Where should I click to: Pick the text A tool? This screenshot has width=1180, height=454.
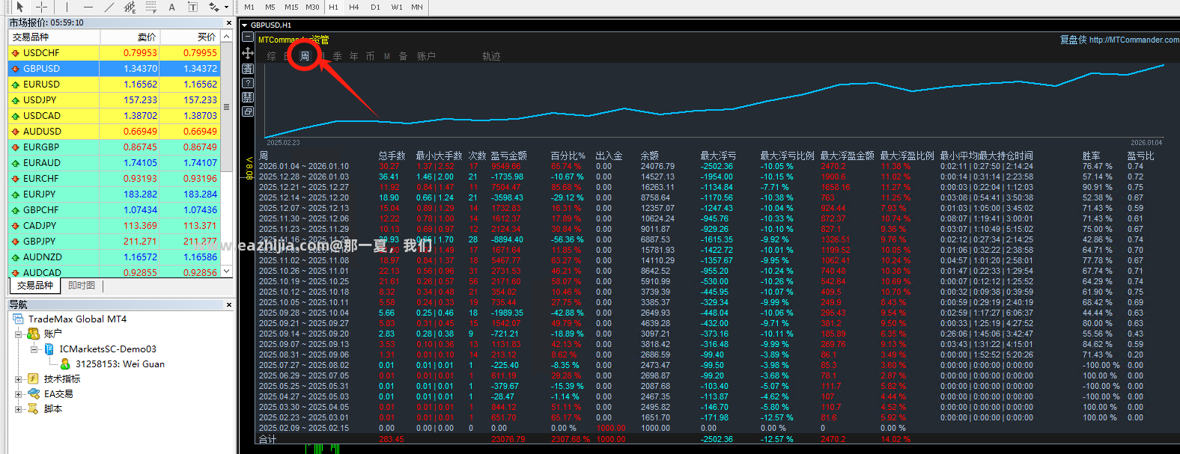pos(171,7)
